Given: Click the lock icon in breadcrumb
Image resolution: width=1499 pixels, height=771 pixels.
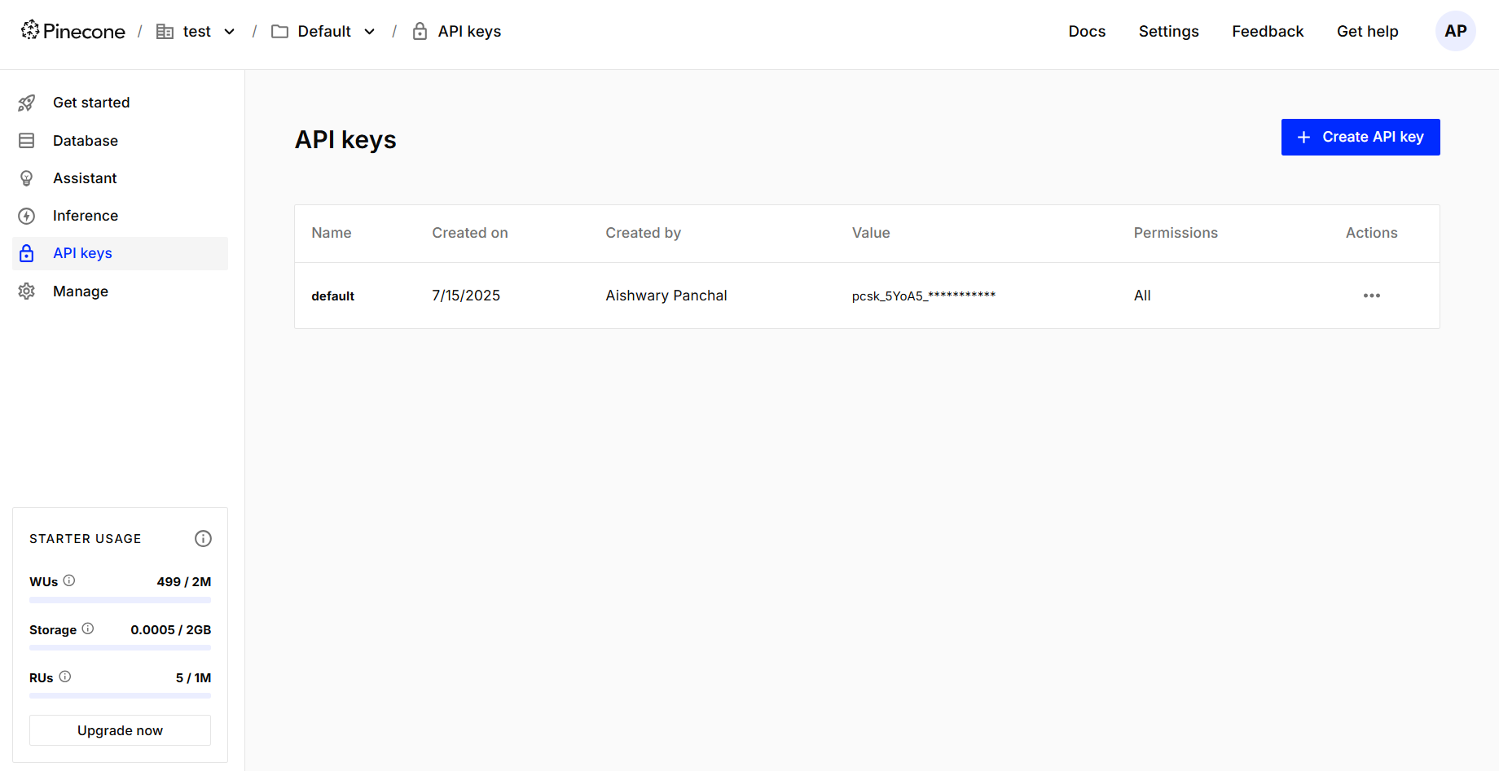Looking at the screenshot, I should (x=420, y=31).
